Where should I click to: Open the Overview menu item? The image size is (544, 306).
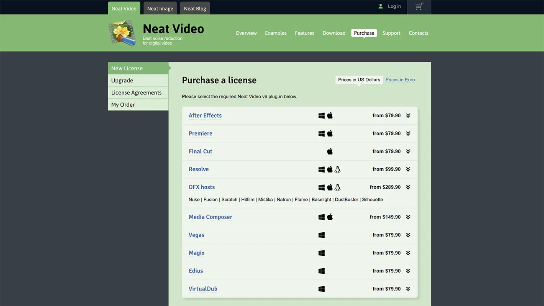pos(246,33)
